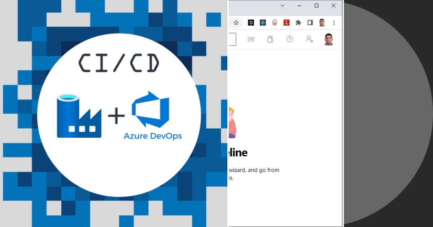
Task: Click the orange egg-shaped extension icon
Action: 275,23
